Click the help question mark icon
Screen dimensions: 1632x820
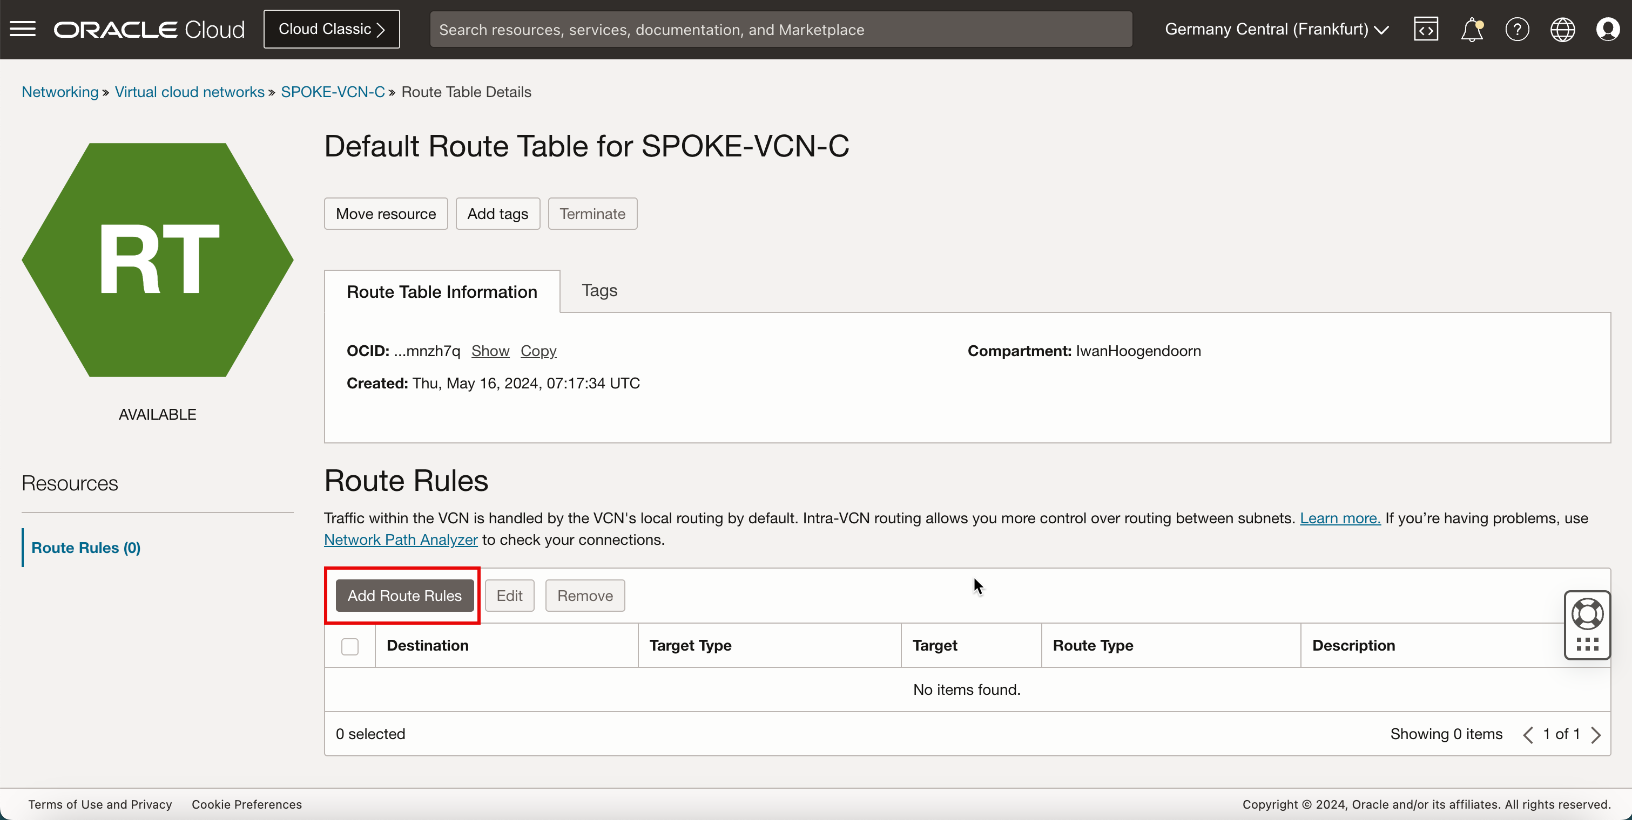click(1517, 29)
